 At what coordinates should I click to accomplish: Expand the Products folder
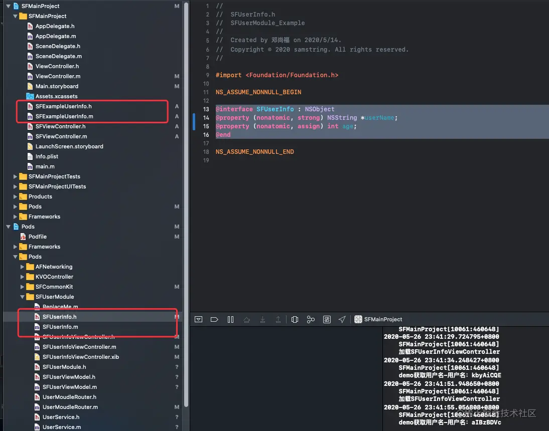[x=16, y=196]
